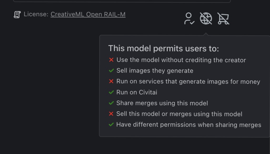This screenshot has width=270, height=154.
Task: Click the license scroll icon
Action: (17, 14)
